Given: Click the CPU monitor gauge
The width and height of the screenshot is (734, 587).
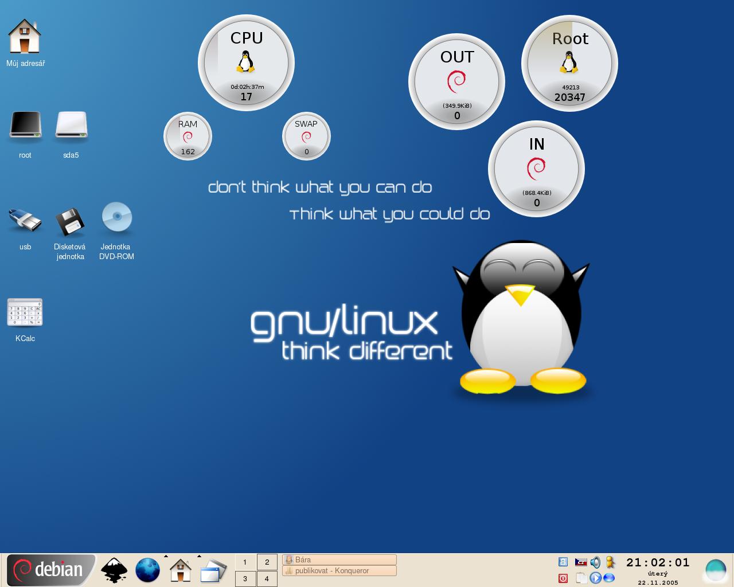Looking at the screenshot, I should click(246, 63).
